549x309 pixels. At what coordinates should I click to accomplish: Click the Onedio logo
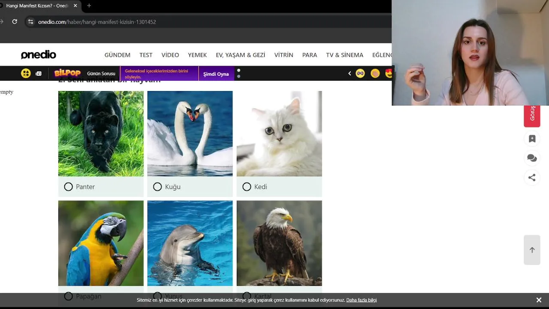(39, 55)
